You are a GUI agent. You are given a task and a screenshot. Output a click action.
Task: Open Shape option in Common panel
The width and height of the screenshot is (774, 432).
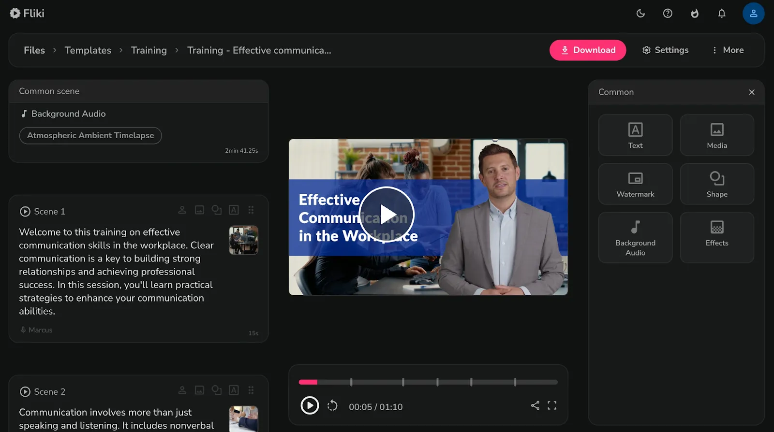click(x=717, y=184)
